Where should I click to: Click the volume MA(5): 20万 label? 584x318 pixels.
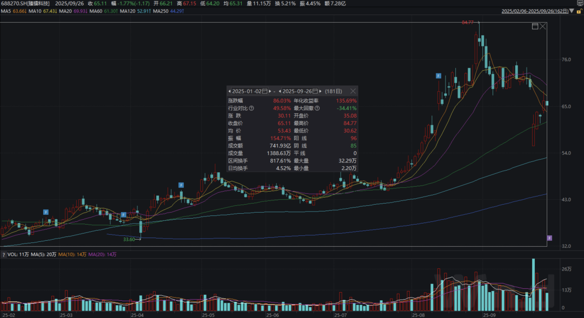point(43,254)
